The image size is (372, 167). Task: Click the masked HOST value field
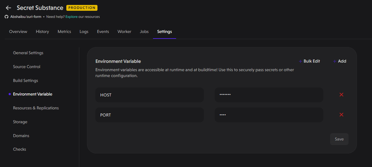point(269,95)
